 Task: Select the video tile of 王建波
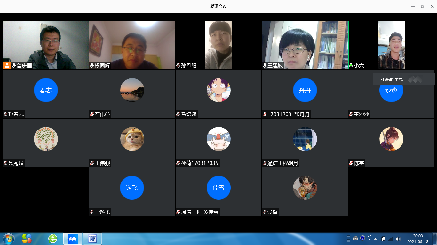click(305, 45)
